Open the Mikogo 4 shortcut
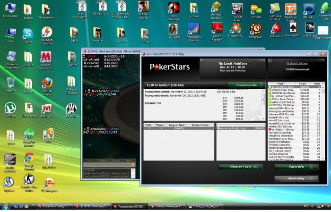The width and height of the screenshot is (331, 212). (47, 110)
